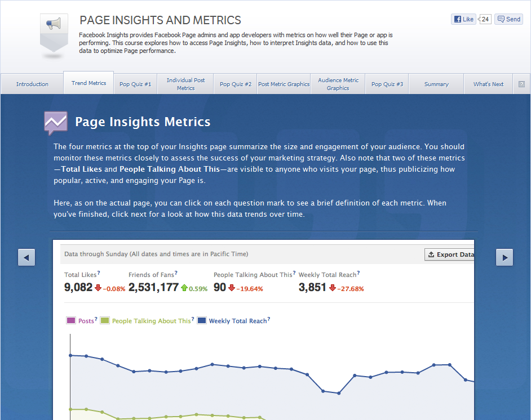The width and height of the screenshot is (531, 420).
Task: Open the What's Next tab
Action: click(488, 84)
